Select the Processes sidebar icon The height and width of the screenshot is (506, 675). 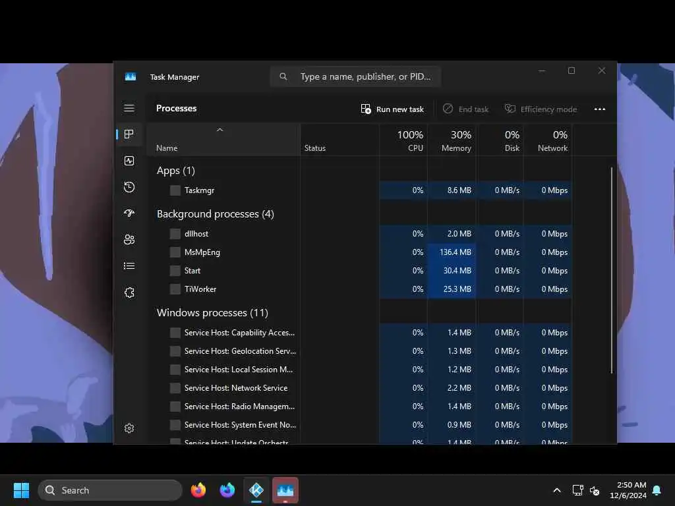click(129, 134)
